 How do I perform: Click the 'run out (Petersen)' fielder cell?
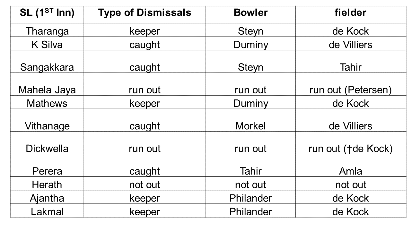[x=350, y=90]
